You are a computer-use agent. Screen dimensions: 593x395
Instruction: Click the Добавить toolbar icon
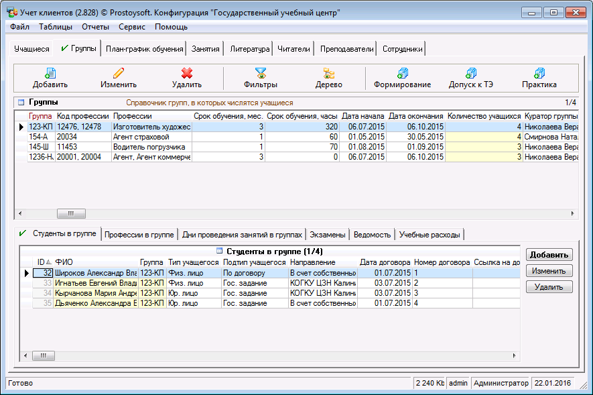pos(50,73)
